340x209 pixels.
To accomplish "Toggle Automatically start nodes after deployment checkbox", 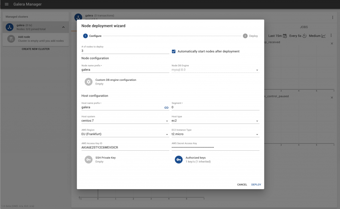I will pos(174,51).
